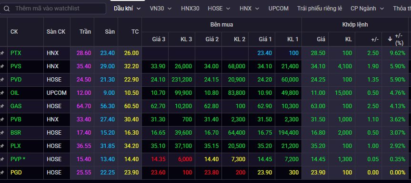Toggle pin icon for PVB row
Image resolution: width=411 pixels, height=183 pixels.
pos(2,119)
